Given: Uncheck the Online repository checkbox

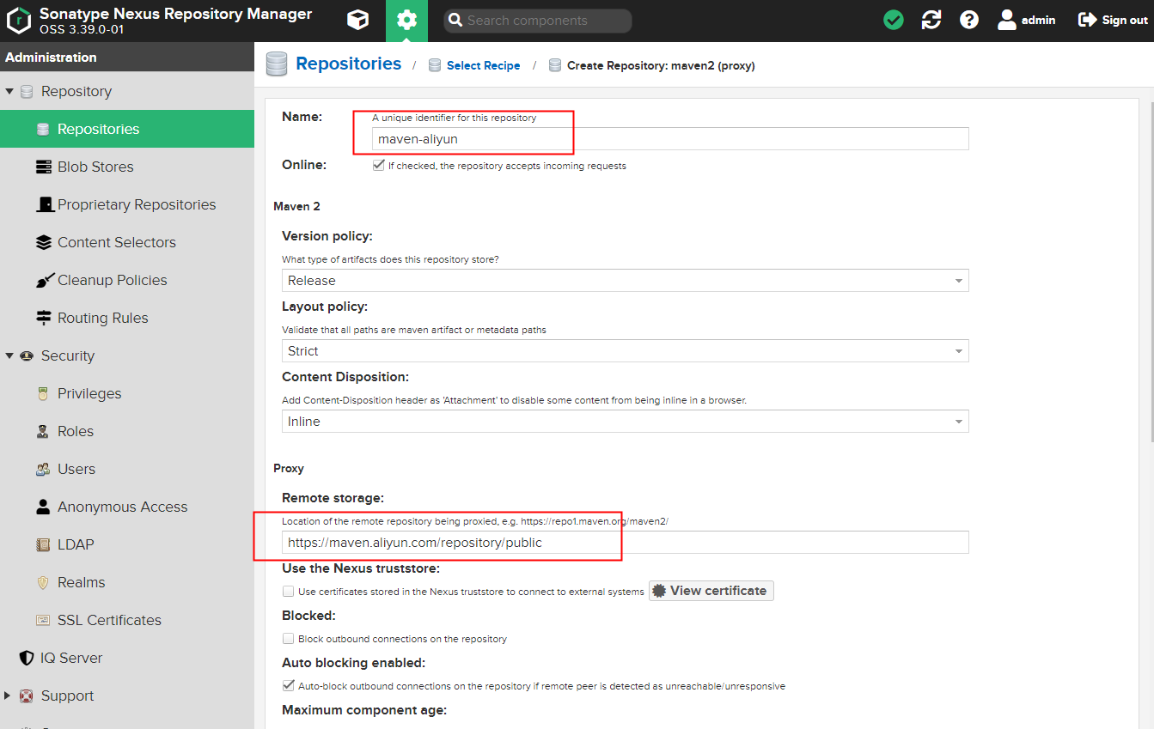Looking at the screenshot, I should (x=378, y=166).
